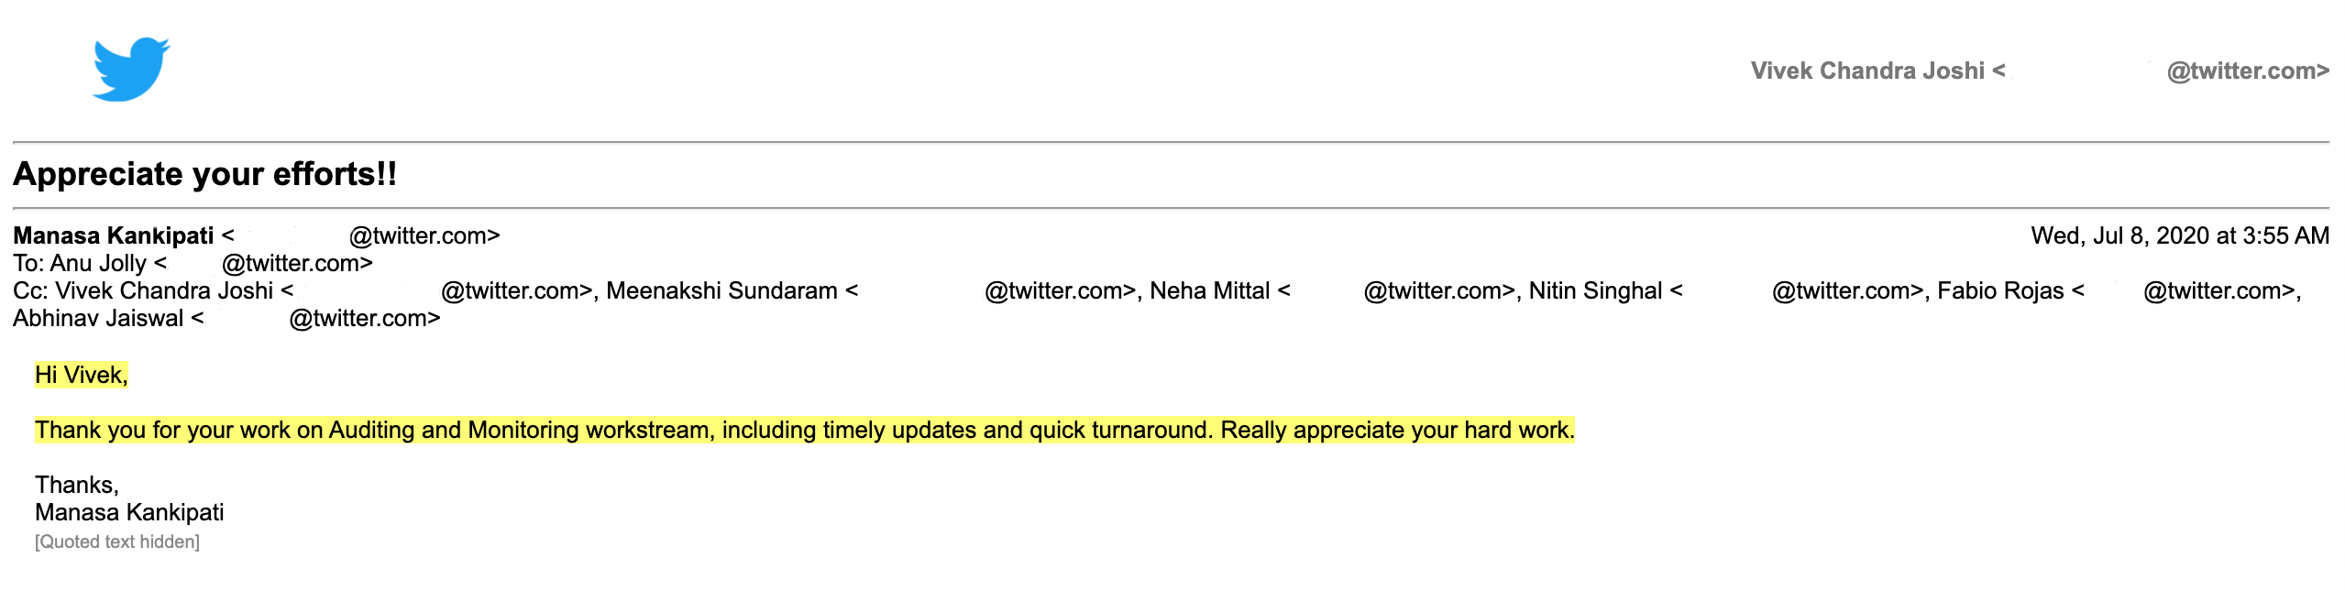Click the highlighted "Hi Vivek," greeting

(81, 375)
